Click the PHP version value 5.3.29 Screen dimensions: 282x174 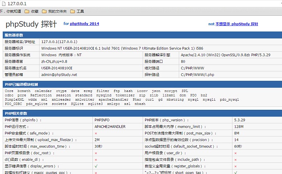[240, 120]
